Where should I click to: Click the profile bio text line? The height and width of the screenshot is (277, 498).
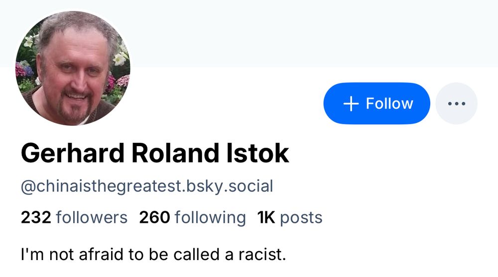point(153,255)
